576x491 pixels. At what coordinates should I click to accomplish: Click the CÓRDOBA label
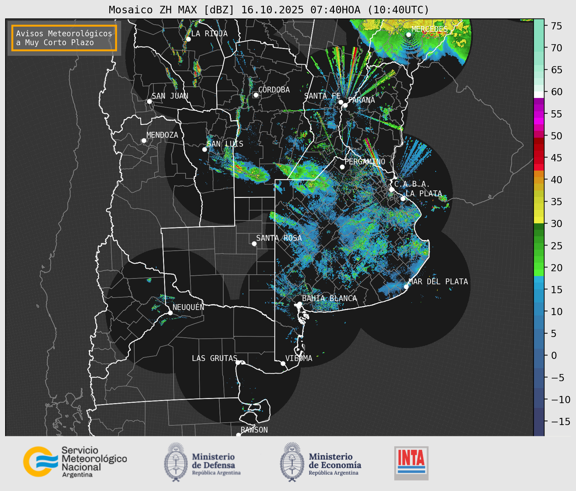coord(274,89)
